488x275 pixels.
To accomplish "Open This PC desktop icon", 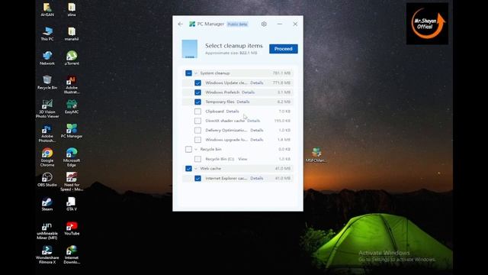I will (x=47, y=34).
